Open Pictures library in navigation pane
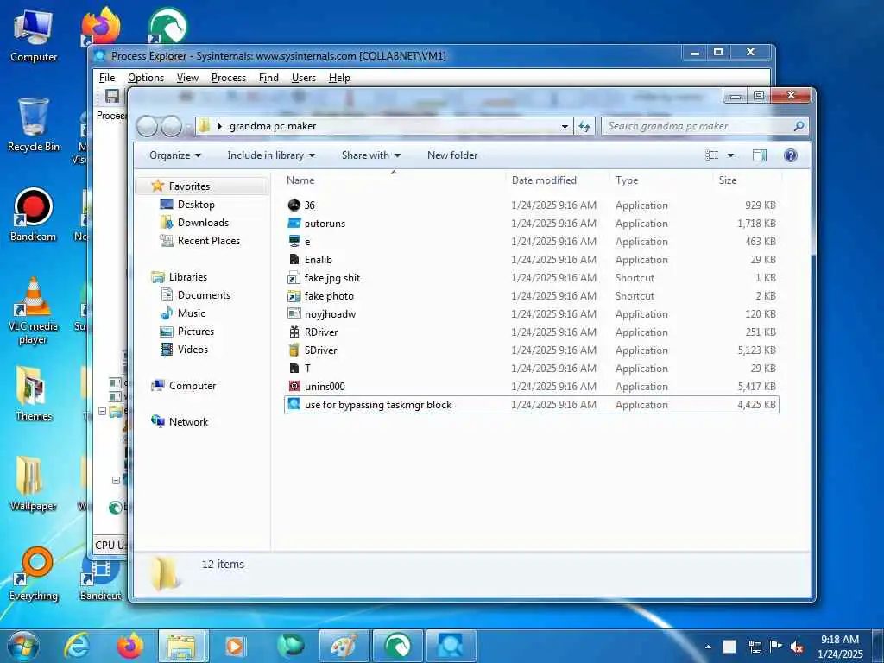This screenshot has width=884, height=663. click(x=196, y=331)
